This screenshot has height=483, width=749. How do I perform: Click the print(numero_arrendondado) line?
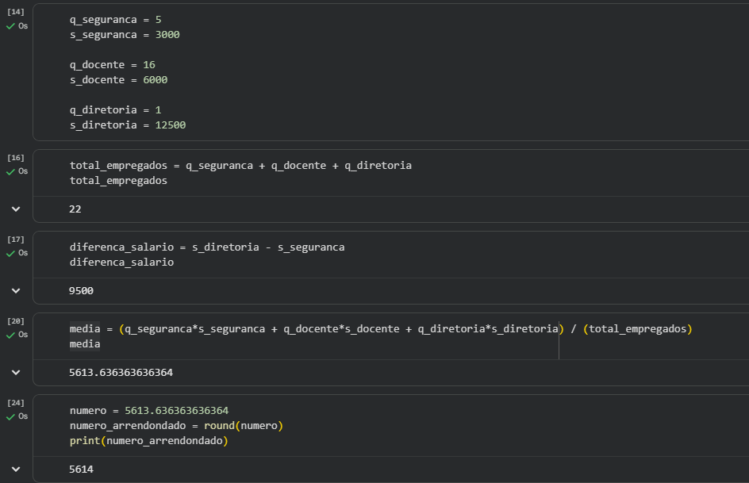148,441
